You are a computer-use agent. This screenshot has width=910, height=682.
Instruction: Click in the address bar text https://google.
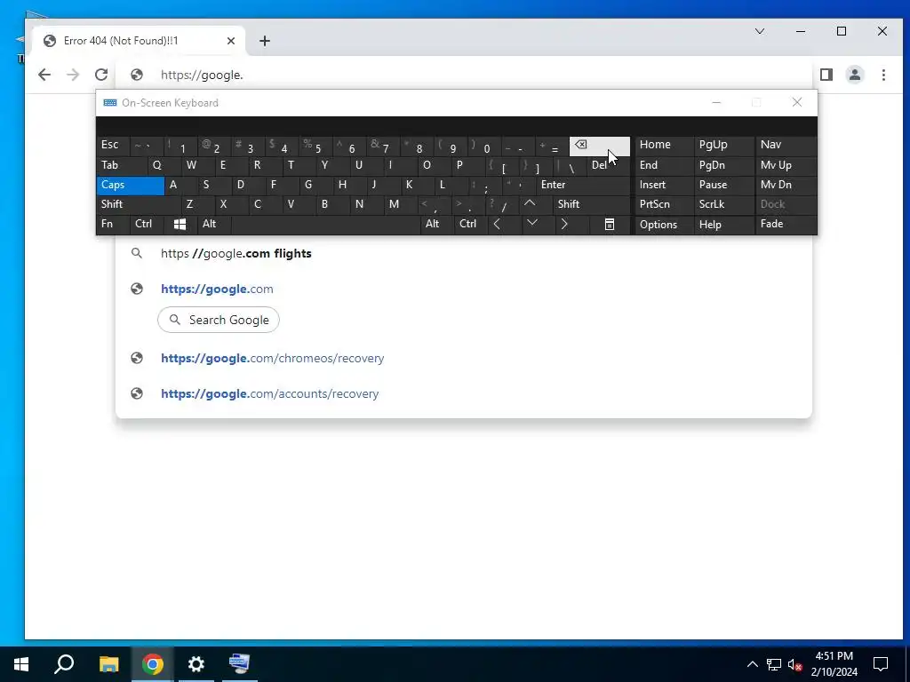pyautogui.click(x=202, y=75)
